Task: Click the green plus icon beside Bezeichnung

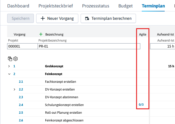Action: 41,34
